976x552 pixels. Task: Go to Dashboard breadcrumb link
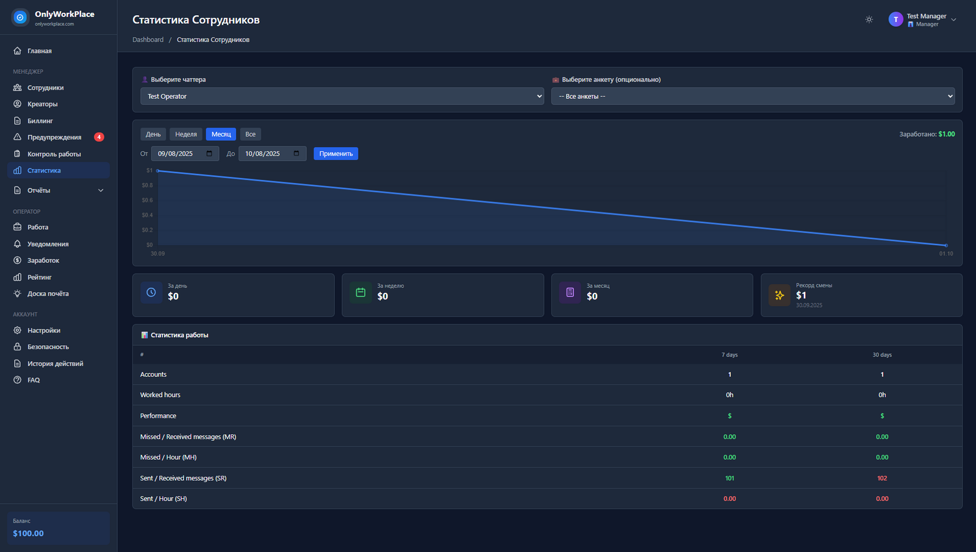148,40
